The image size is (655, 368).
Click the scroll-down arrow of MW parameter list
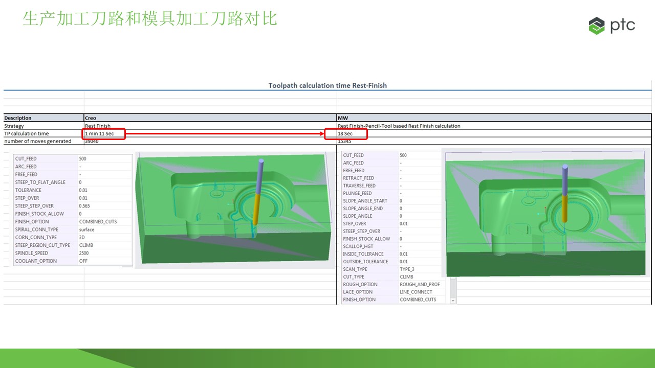pos(453,301)
